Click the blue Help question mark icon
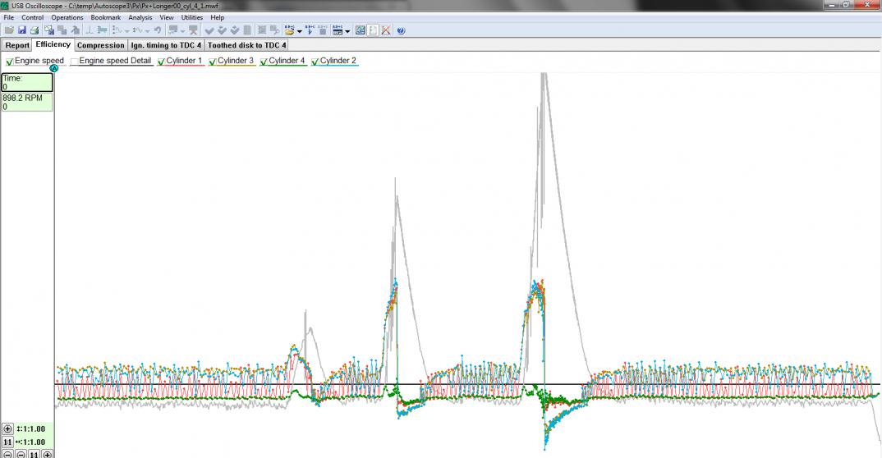Image resolution: width=882 pixels, height=458 pixels. coord(401,30)
